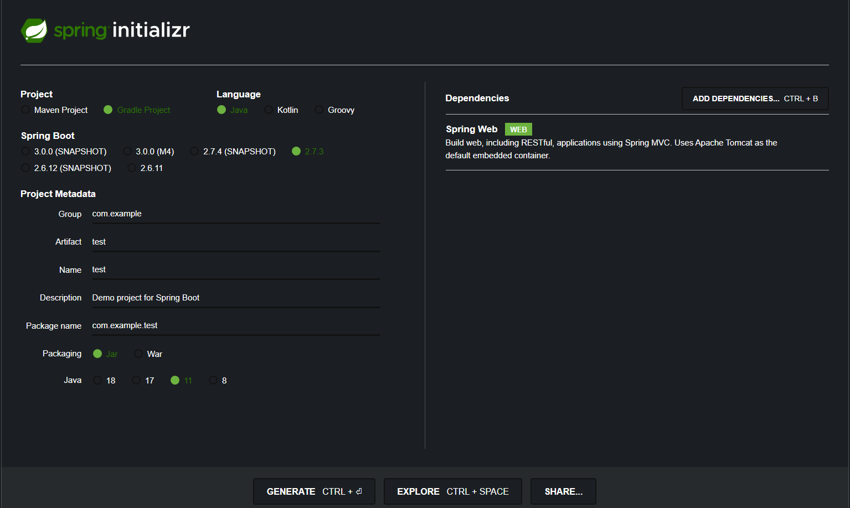850x508 pixels.
Task: Set packaging to War
Action: click(x=138, y=354)
